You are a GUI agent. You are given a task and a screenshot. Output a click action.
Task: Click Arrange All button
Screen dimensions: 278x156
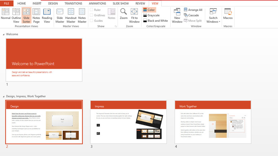193,10
